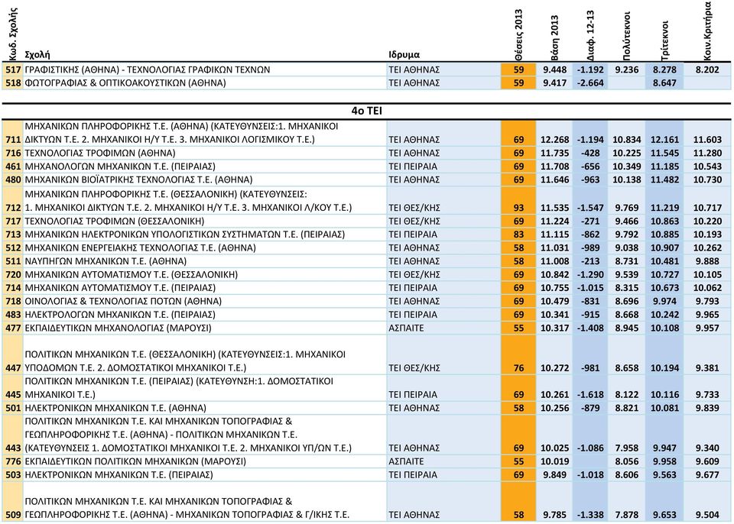Select base value 10.025

pyautogui.click(x=555, y=448)
